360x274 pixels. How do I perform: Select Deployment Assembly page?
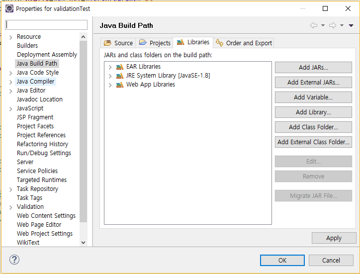[x=47, y=54]
